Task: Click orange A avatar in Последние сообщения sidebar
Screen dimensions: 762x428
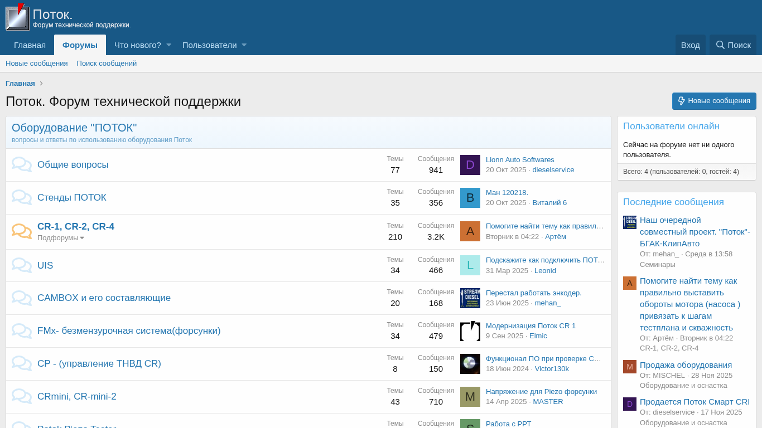Action: 630,283
